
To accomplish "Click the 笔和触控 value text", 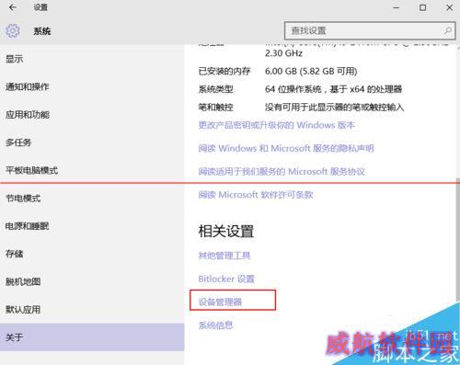I will 335,108.
